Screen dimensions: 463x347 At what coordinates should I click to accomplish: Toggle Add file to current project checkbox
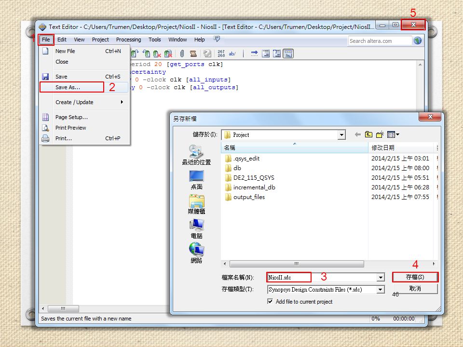point(270,301)
